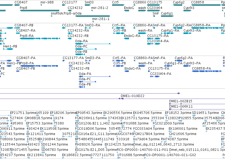Click the Oda-PB protein label
This screenshot has height=159, width=225.
[x=85, y=84]
